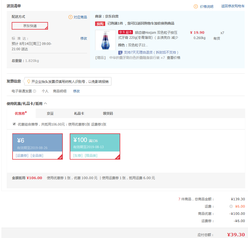
Task: Toggle the 优惠组合推荐 checkbox
Action: (x=14, y=124)
